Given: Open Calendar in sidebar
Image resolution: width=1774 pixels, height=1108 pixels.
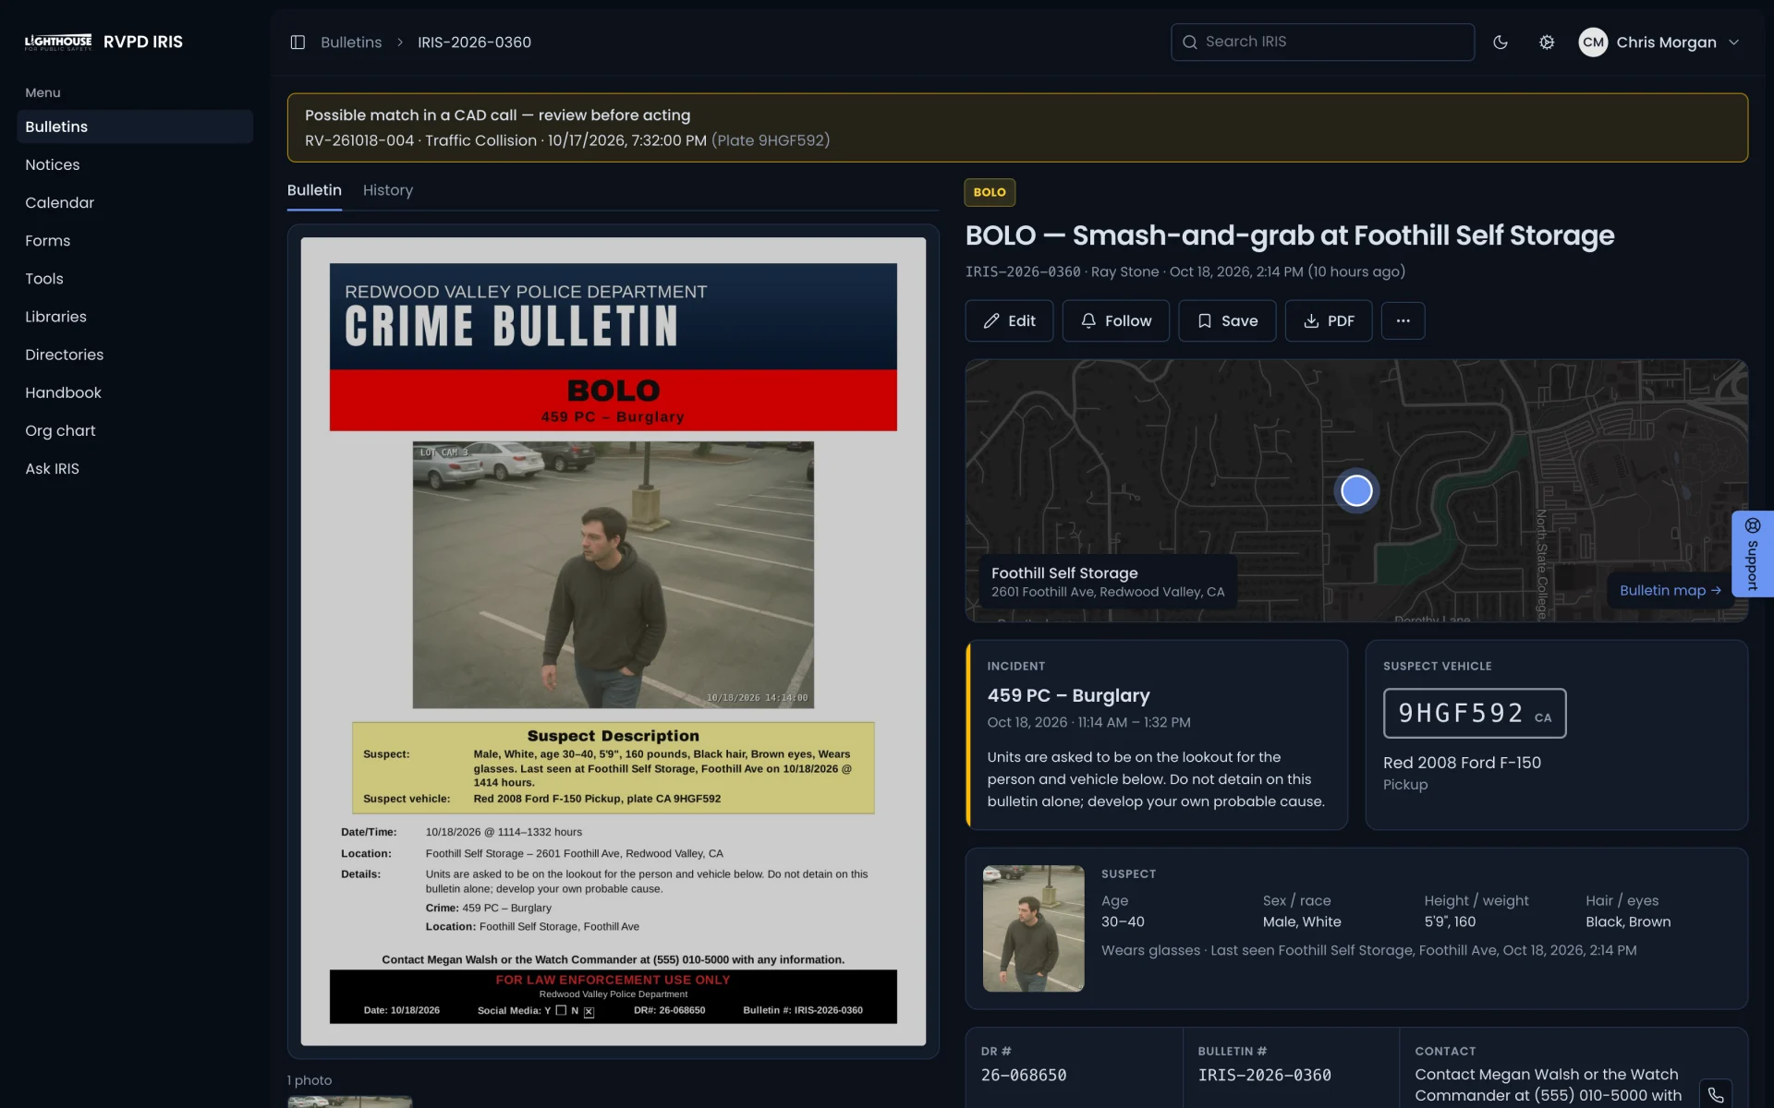Looking at the screenshot, I should coord(135,202).
